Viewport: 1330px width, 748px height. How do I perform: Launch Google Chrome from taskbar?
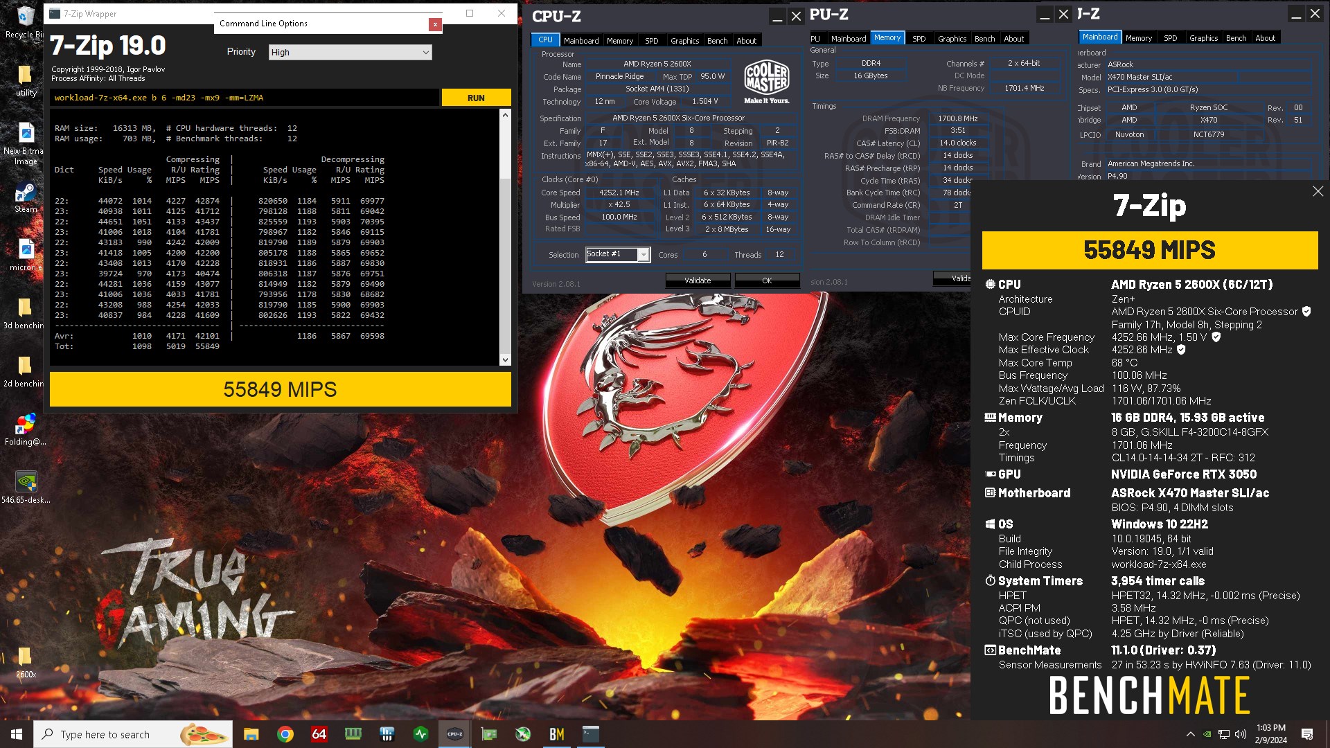pos(285,734)
